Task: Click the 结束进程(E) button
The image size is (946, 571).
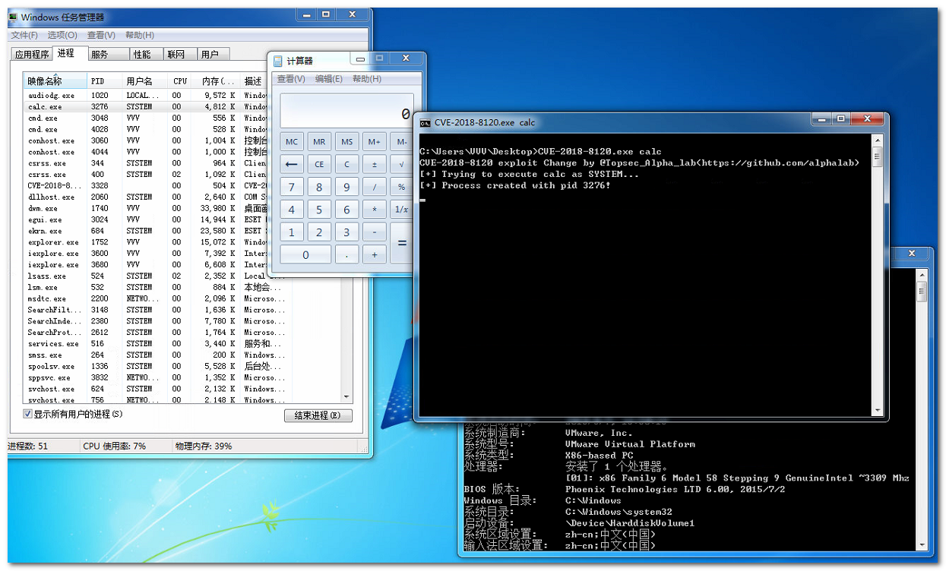Action: pyautogui.click(x=318, y=416)
